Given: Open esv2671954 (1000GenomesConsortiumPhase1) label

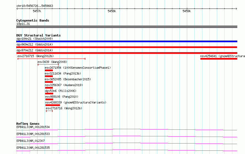Looking at the screenshot, I should (x=78, y=68).
